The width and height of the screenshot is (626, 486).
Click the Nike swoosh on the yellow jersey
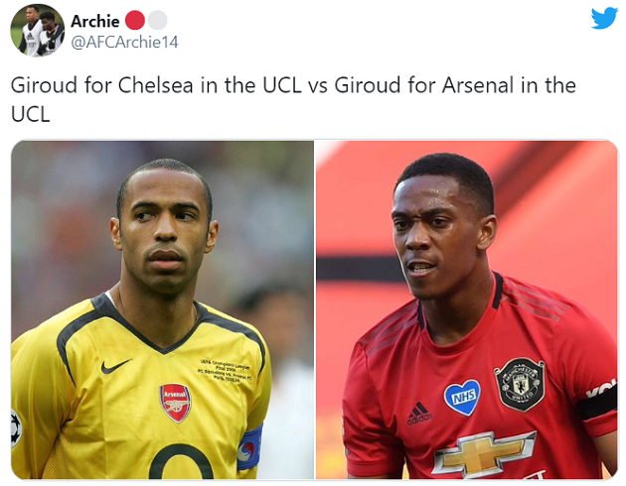tap(115, 366)
